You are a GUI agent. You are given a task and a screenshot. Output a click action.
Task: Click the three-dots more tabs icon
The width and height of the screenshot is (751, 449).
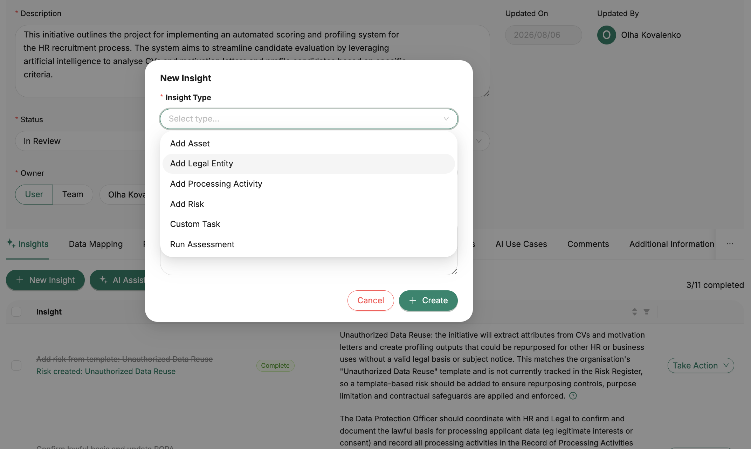pos(730,244)
